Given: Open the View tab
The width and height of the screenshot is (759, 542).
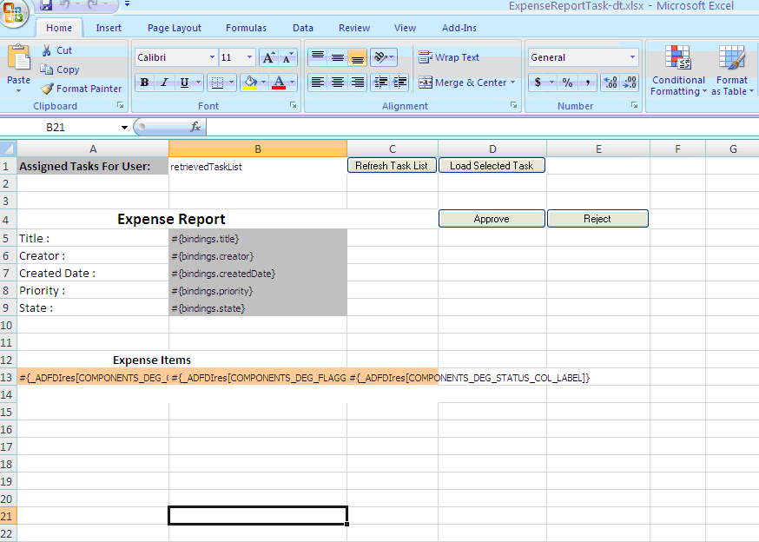Looking at the screenshot, I should [406, 28].
